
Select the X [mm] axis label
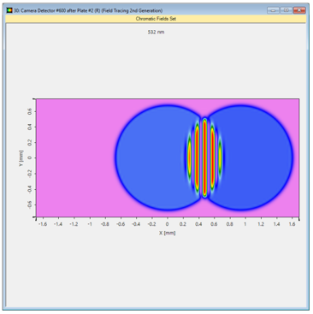(x=168, y=233)
